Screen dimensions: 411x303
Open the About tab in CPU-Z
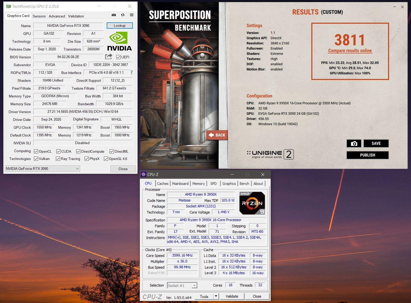pos(258,184)
